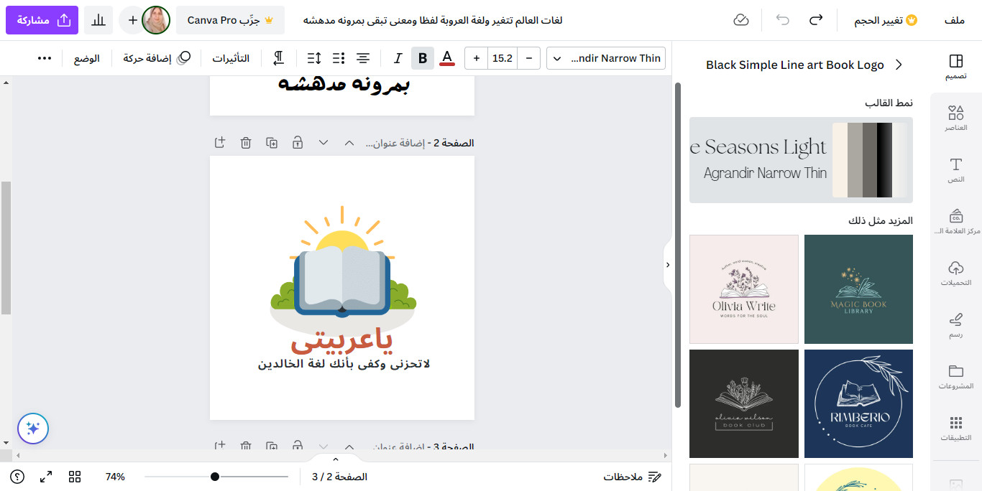The image size is (982, 491).
Task: Click Try Canva Pro button
Action: point(230,20)
